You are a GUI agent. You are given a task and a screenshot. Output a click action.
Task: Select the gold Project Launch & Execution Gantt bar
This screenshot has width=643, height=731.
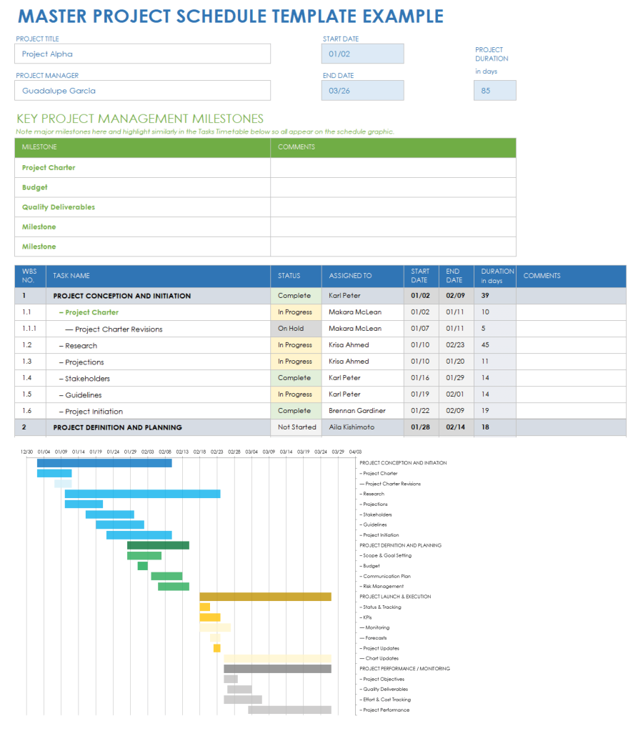(265, 597)
